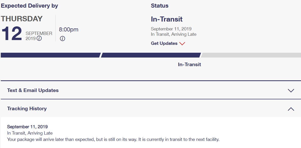This screenshot has height=148, width=301.
Task: Collapse Tracking History chevron arrow
Action: [291, 109]
